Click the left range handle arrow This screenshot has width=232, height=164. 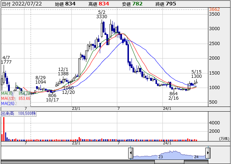(131, 152)
